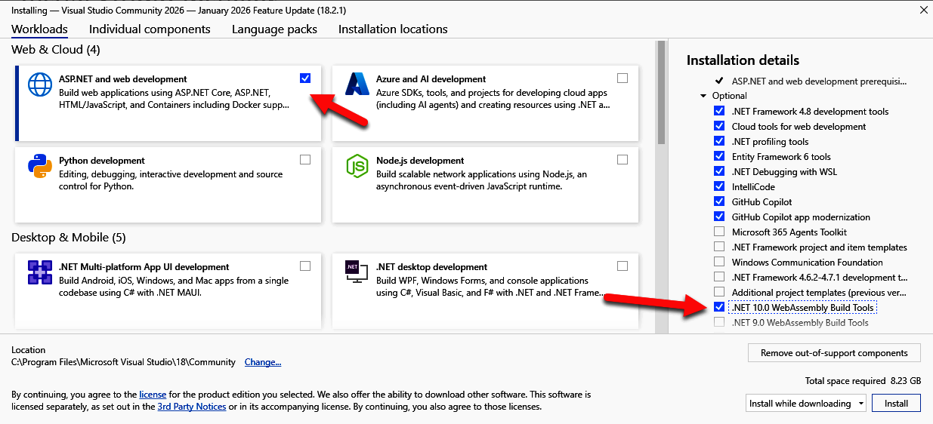Click the Install button

coord(896,404)
